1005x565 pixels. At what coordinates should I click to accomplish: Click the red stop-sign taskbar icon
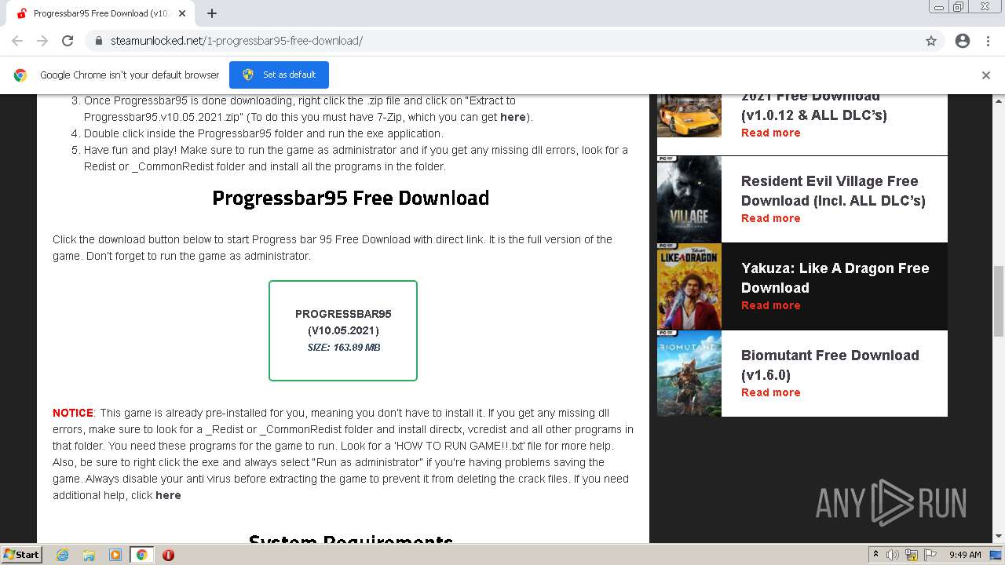pos(168,555)
